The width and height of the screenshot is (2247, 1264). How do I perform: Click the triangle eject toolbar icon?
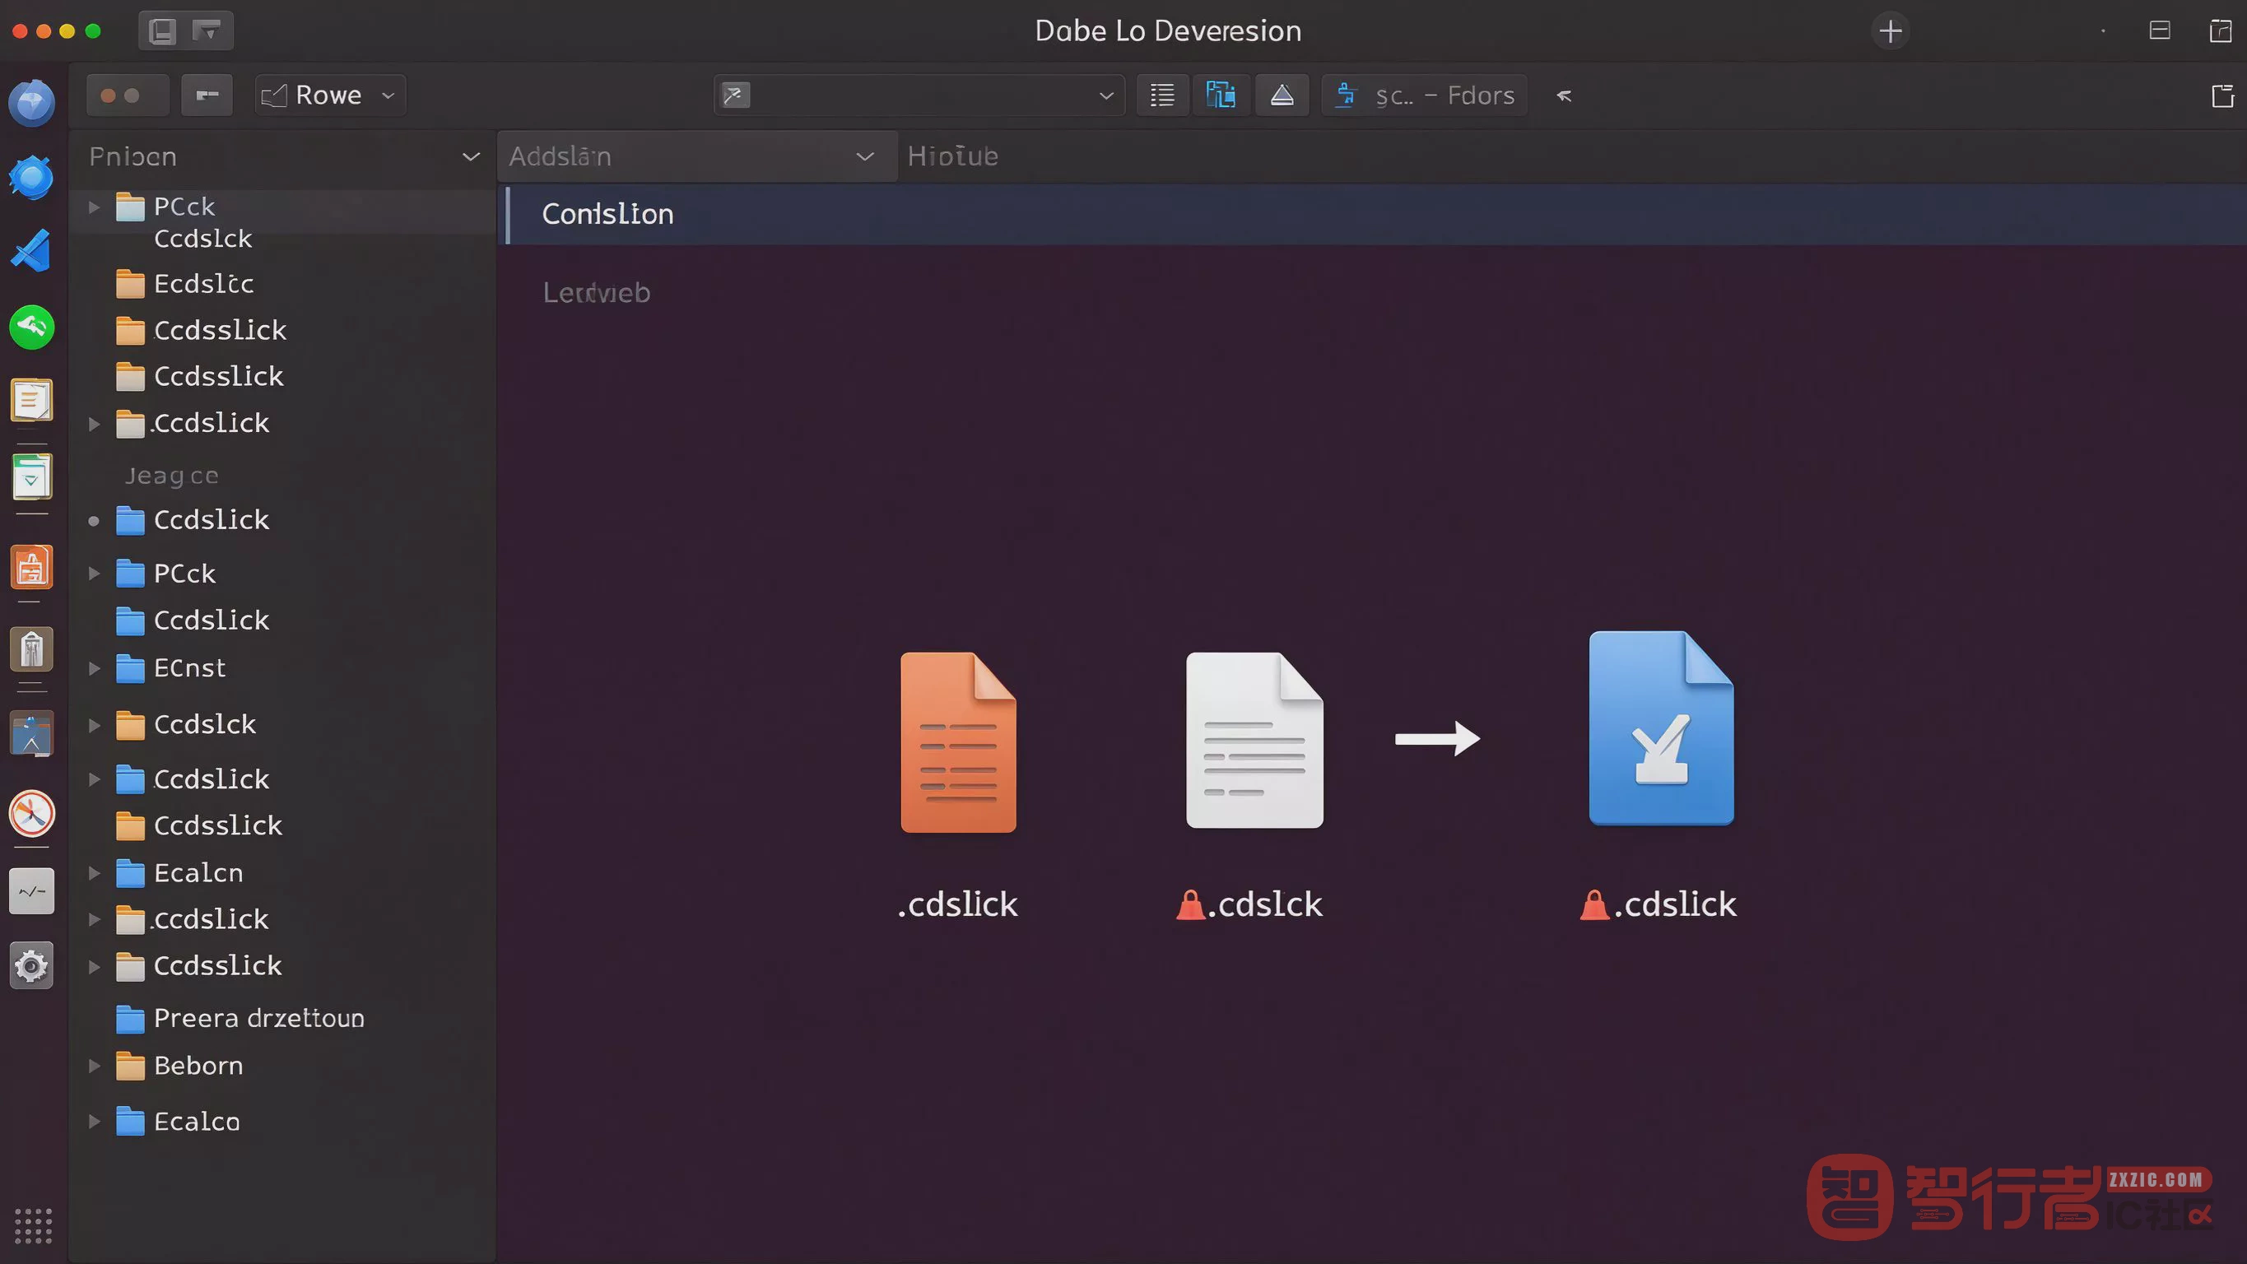1282,95
